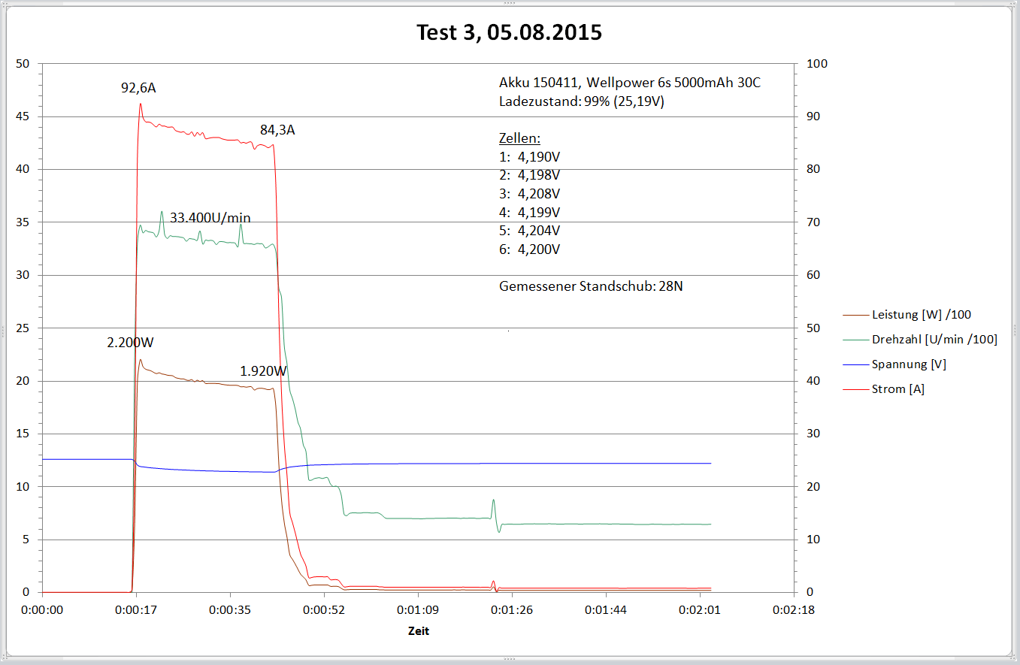Select the "Drehzahl [U/min /100]" legend entry
This screenshot has height=665, width=1020.
point(934,340)
